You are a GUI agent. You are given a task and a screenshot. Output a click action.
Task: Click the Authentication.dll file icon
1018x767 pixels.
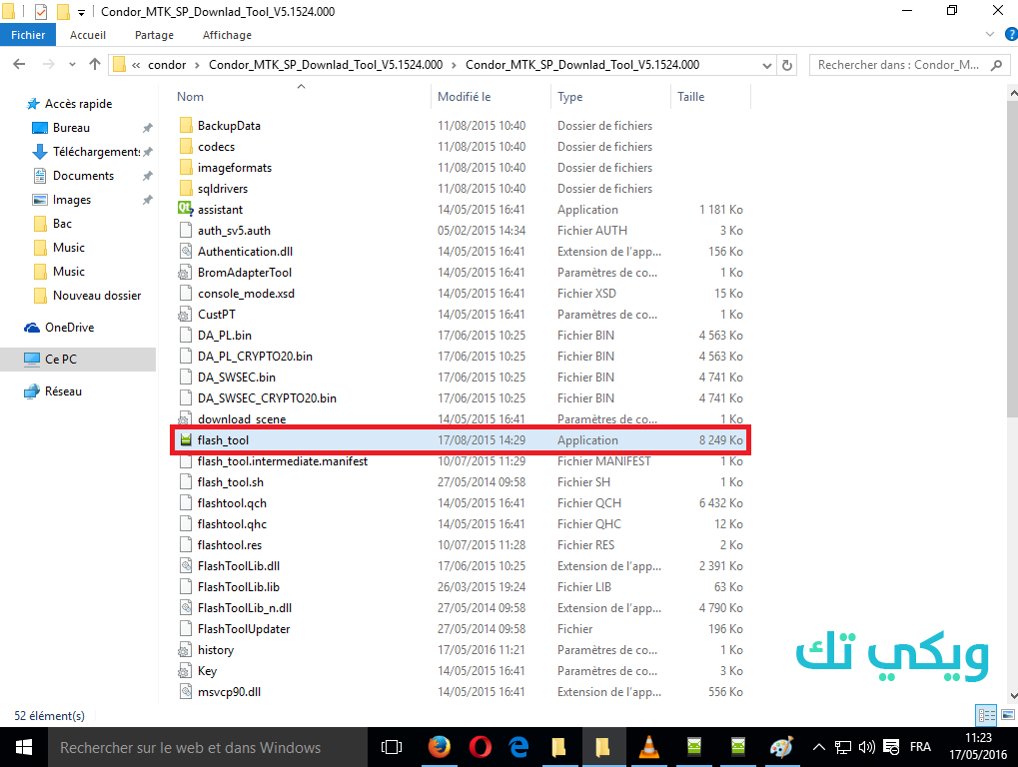coord(186,251)
